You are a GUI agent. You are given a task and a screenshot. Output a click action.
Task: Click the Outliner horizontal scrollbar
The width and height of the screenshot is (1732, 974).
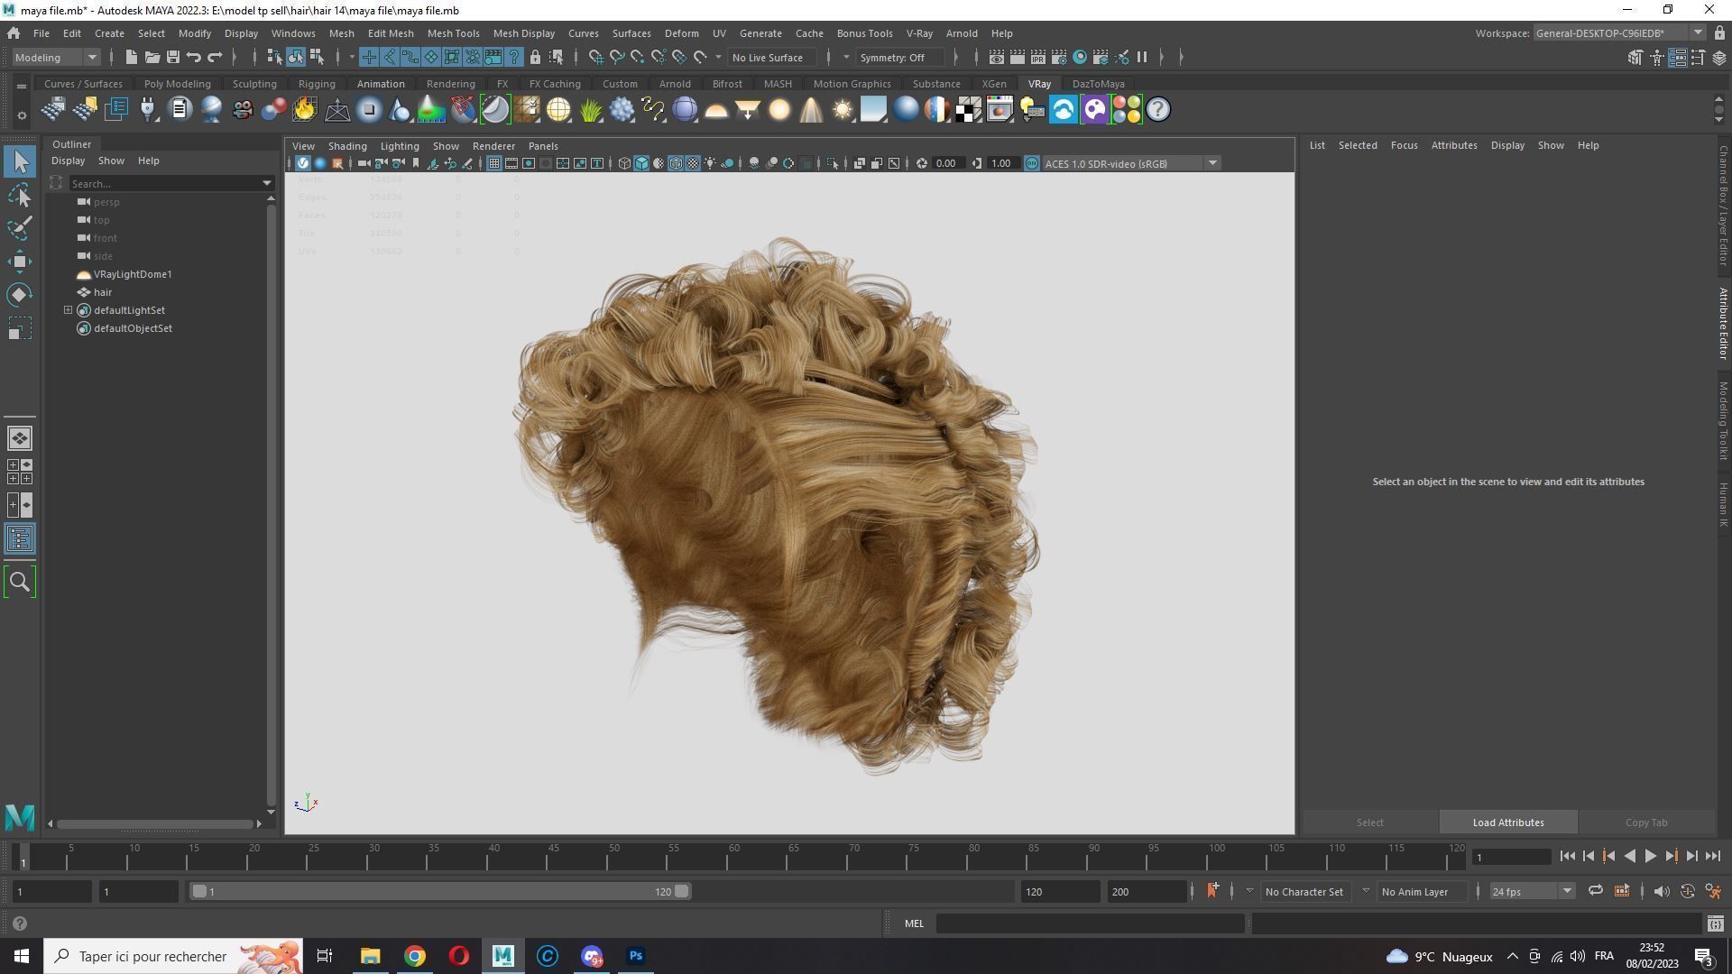154,823
